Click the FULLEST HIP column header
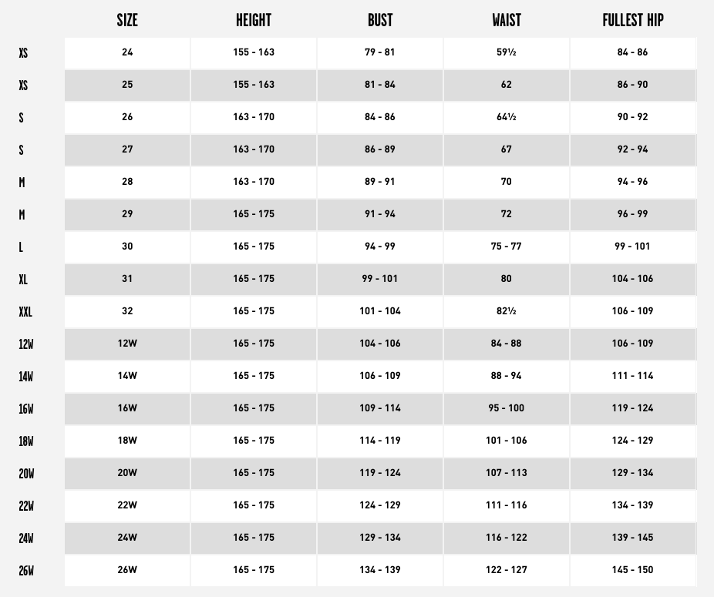 [x=633, y=20]
